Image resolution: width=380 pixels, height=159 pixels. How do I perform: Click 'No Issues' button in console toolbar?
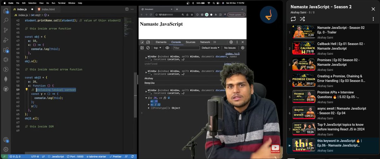pyautogui.click(x=230, y=48)
